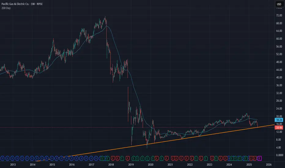The image size is (285, 168).
Task: Click the 32.00 price axis label
Action: (x=279, y=93)
